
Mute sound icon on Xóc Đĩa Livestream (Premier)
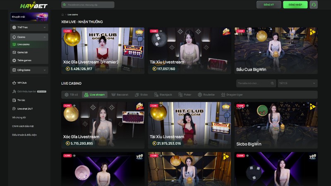(74, 31)
